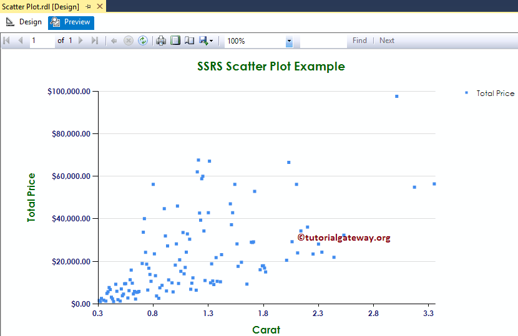
Task: Click the Next search button
Action: point(387,41)
